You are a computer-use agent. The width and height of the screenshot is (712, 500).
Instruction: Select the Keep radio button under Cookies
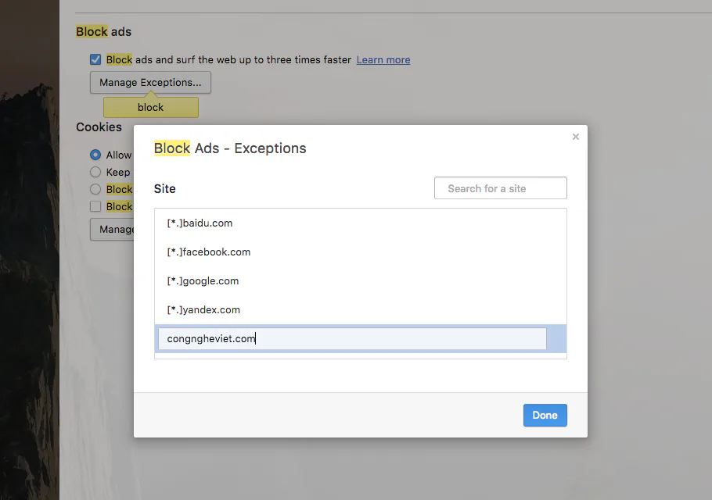coord(95,172)
